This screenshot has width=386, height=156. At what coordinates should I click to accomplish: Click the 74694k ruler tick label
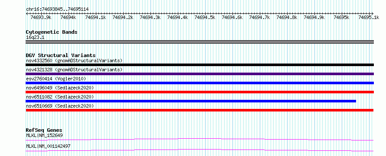68,17
